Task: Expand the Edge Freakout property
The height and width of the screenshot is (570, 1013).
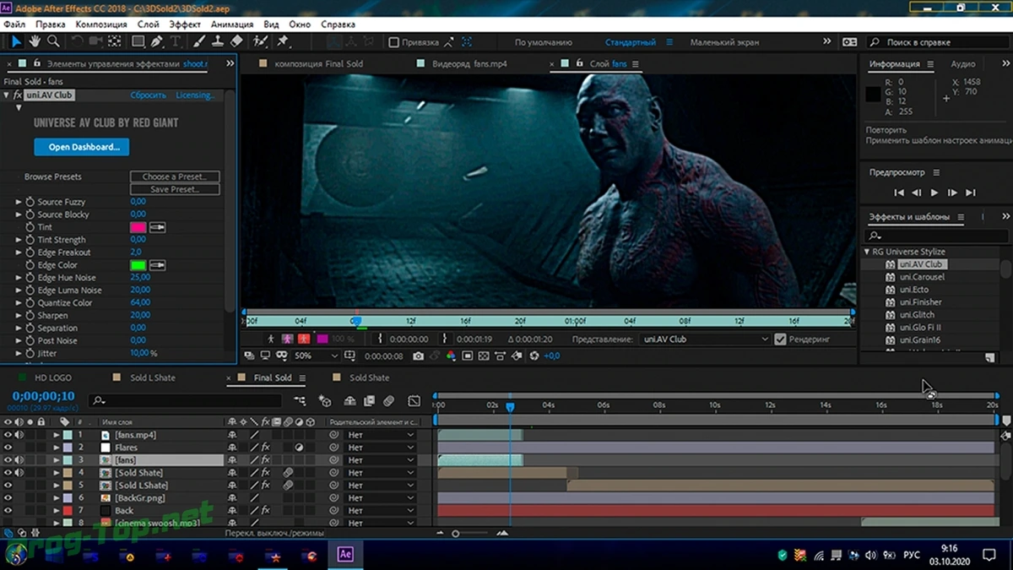Action: (x=19, y=252)
